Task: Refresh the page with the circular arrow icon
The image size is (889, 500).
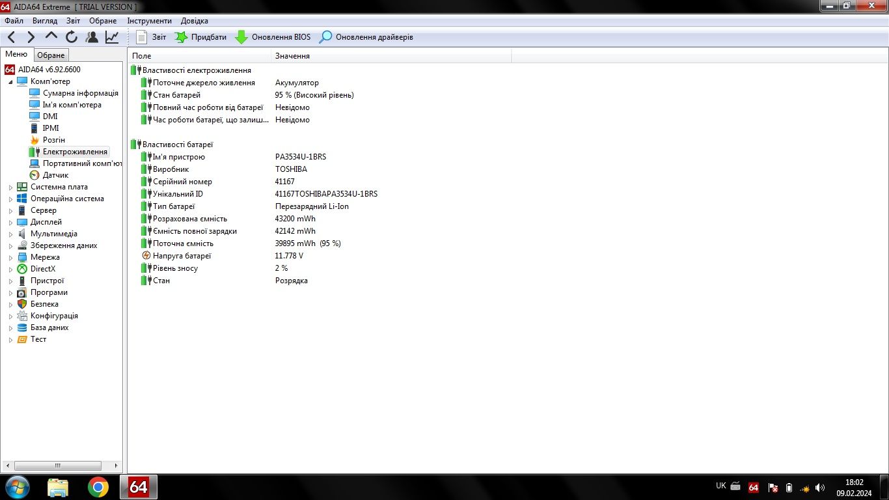Action: click(72, 37)
